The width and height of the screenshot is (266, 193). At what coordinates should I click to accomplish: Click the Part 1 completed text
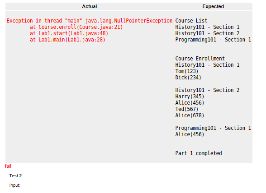pos(199,153)
